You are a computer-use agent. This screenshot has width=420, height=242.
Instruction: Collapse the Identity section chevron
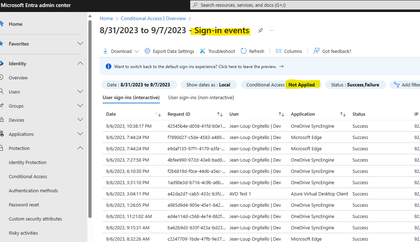[x=80, y=63]
